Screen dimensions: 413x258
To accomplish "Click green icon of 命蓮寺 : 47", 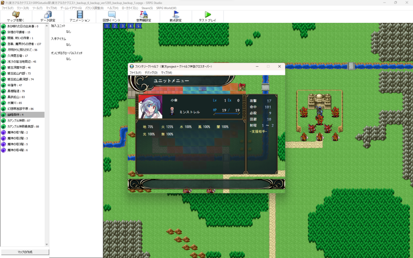I will pyautogui.click(x=3, y=85).
